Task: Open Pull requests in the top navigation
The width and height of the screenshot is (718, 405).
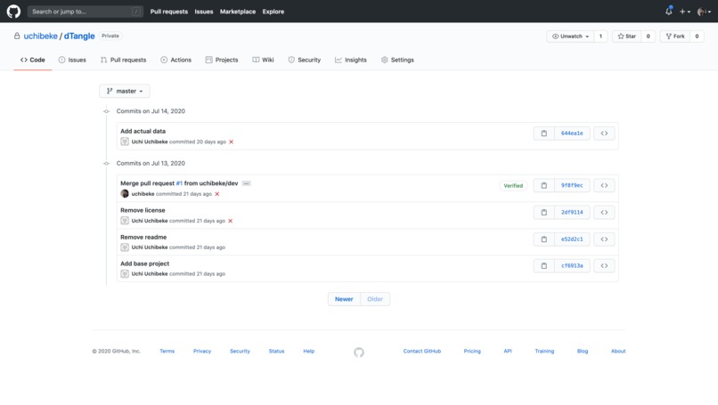Action: pyautogui.click(x=169, y=12)
